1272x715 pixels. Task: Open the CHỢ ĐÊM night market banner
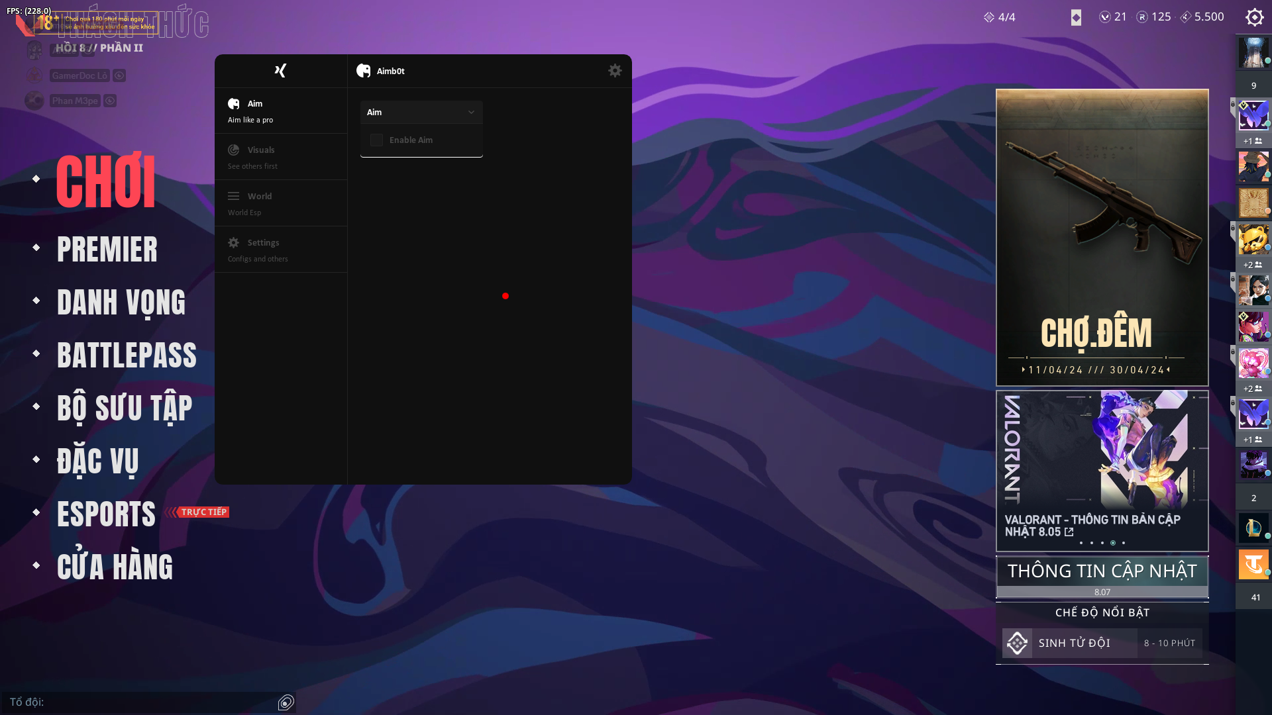(x=1102, y=238)
